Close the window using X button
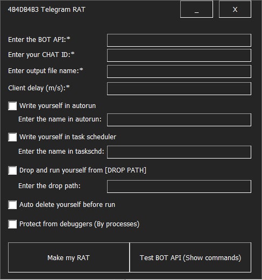The width and height of the screenshot is (262, 280). pos(235,9)
